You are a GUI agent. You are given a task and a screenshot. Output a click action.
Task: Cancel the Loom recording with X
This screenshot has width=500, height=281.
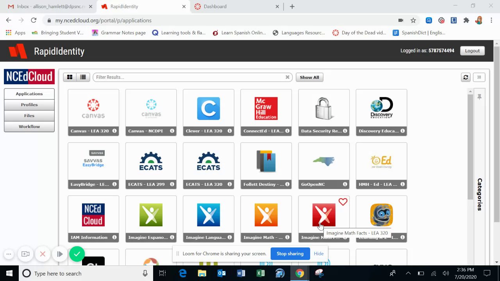(x=43, y=254)
